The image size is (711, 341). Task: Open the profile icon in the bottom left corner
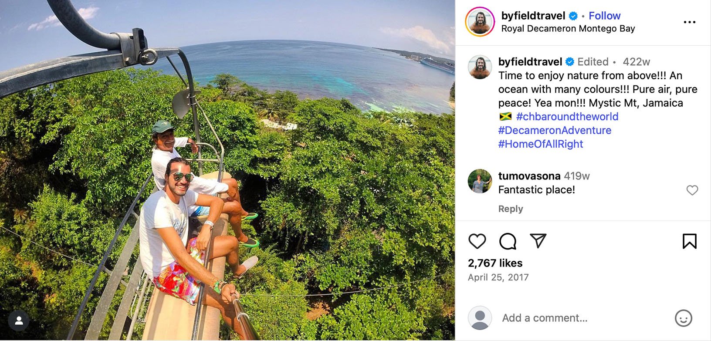[x=18, y=321]
